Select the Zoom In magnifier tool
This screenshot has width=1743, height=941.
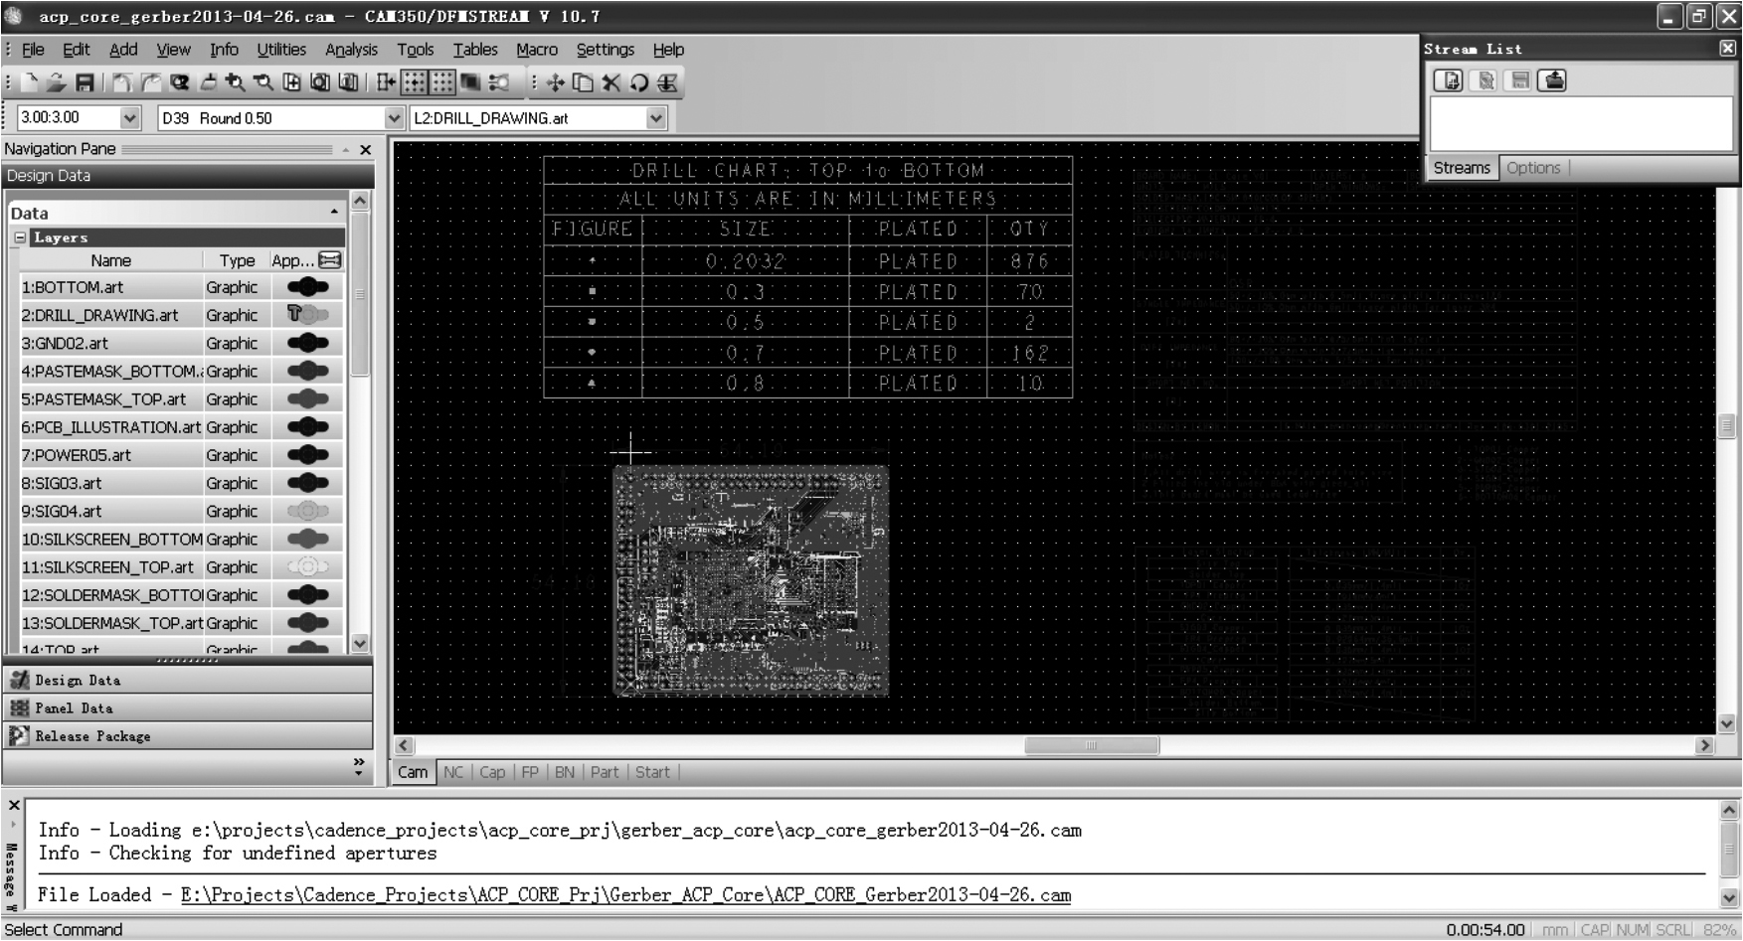[x=236, y=83]
